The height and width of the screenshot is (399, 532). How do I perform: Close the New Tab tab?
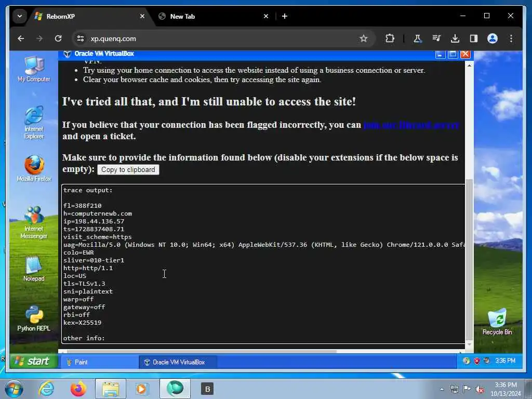266,16
